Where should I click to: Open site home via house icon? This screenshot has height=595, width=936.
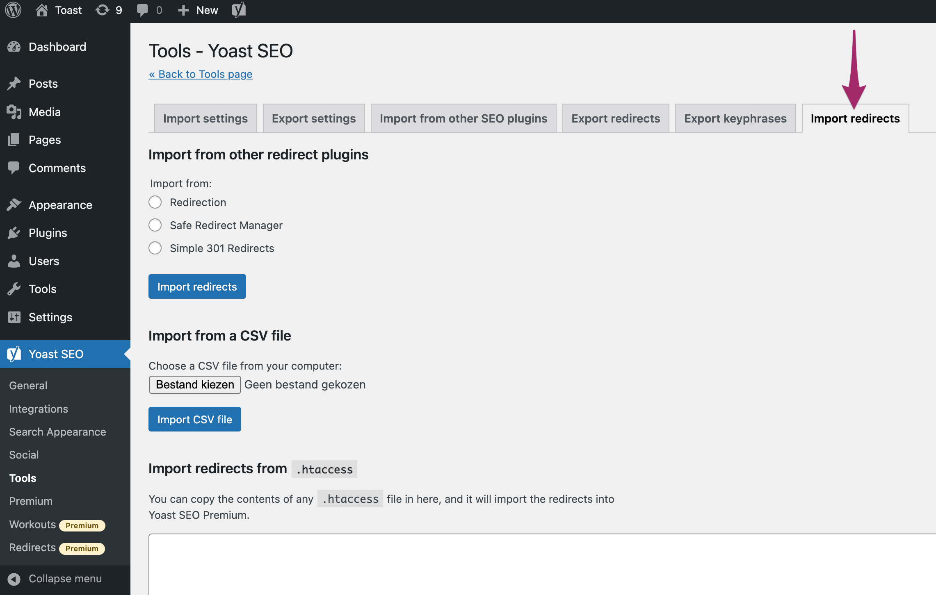click(x=41, y=10)
